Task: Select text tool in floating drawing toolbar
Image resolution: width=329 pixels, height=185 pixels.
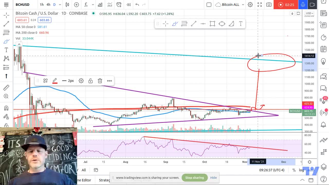Action: click(241, 24)
